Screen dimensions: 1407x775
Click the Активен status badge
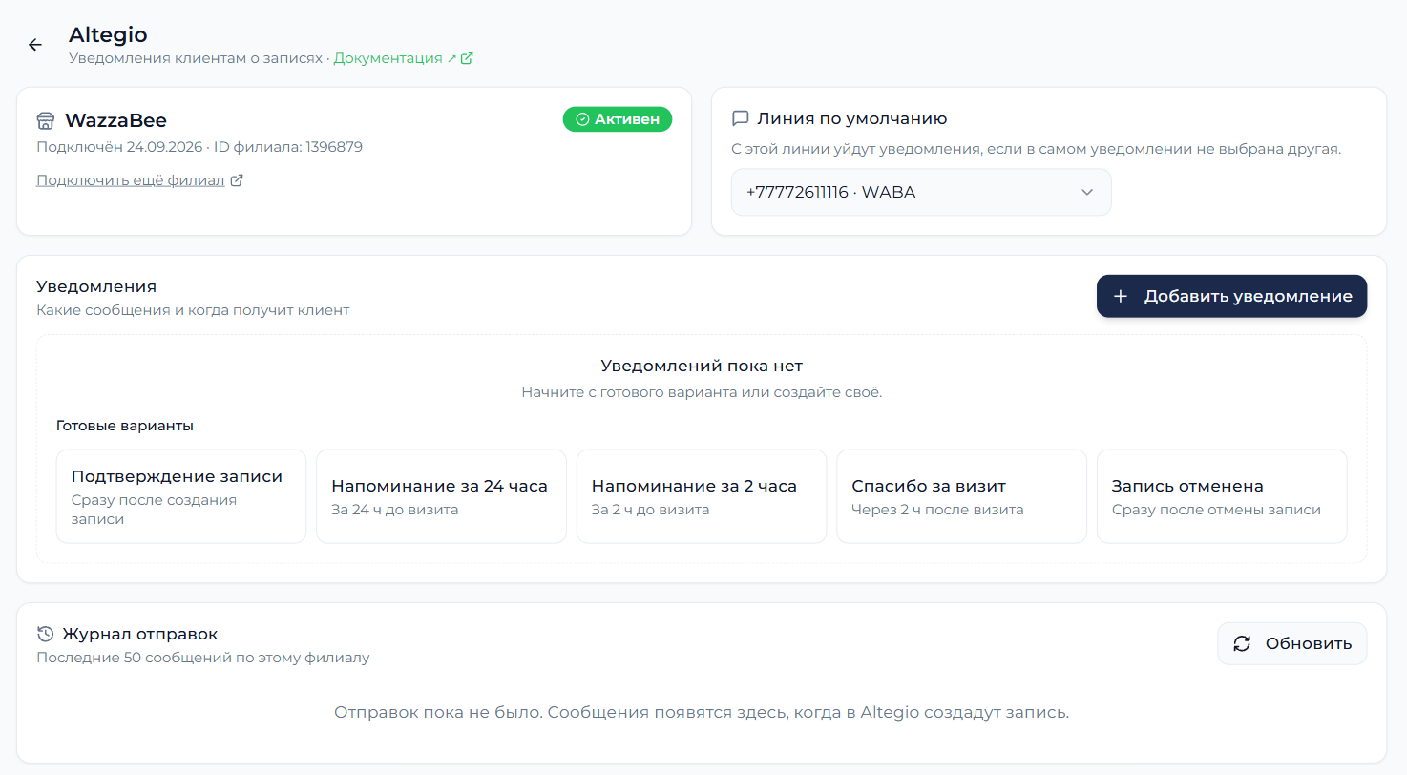pyautogui.click(x=618, y=119)
